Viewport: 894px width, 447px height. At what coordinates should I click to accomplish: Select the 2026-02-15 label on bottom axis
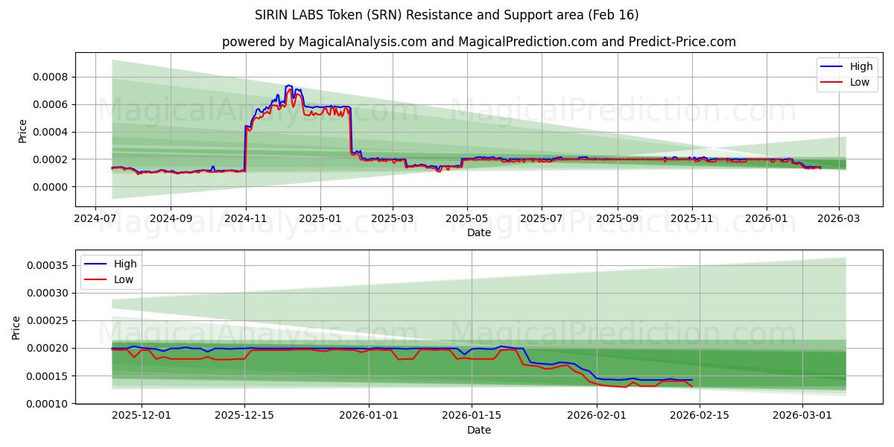(700, 416)
